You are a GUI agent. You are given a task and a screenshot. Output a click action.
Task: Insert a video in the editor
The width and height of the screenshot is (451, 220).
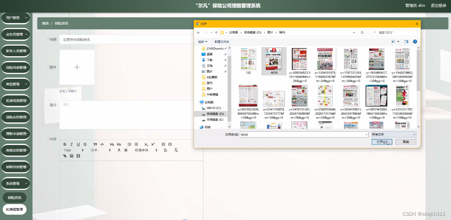point(78,156)
